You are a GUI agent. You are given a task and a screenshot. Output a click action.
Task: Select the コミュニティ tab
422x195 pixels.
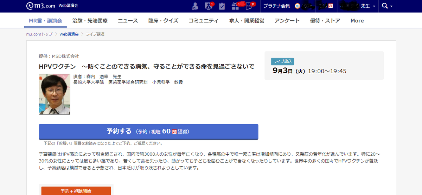pyautogui.click(x=203, y=21)
